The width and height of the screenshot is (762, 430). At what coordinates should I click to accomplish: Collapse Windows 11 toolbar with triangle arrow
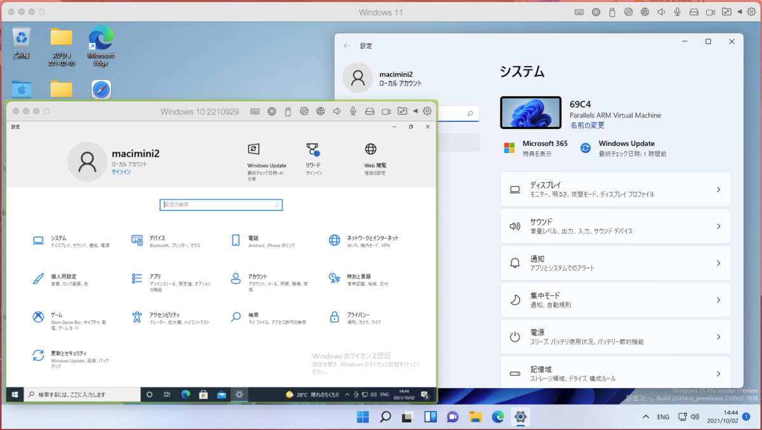point(740,12)
